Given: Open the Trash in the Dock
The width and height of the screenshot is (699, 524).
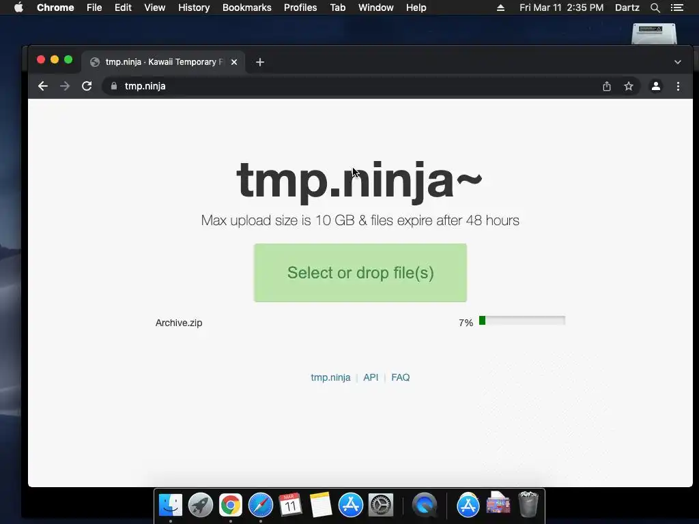Looking at the screenshot, I should click(x=528, y=504).
